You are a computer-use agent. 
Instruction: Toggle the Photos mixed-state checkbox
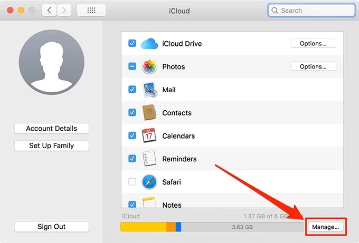pos(132,66)
